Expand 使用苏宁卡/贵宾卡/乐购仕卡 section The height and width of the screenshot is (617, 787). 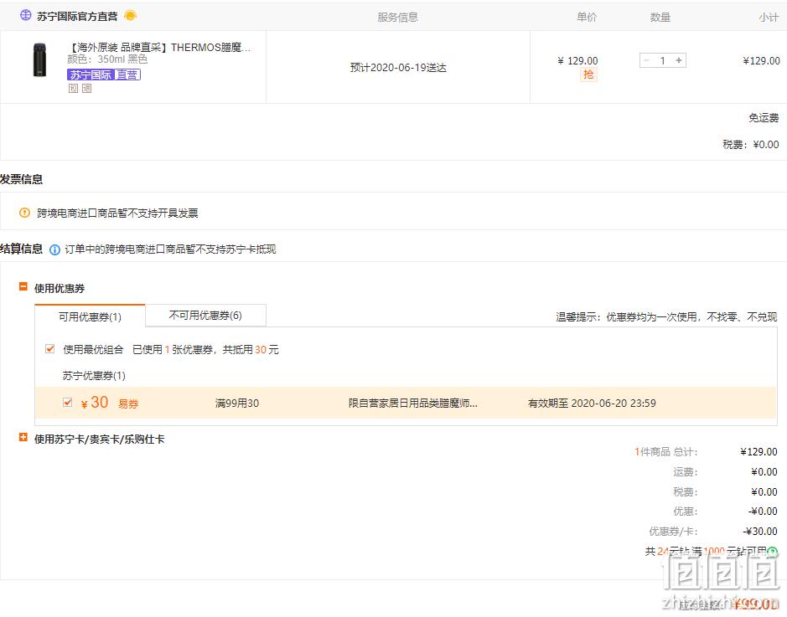point(23,438)
